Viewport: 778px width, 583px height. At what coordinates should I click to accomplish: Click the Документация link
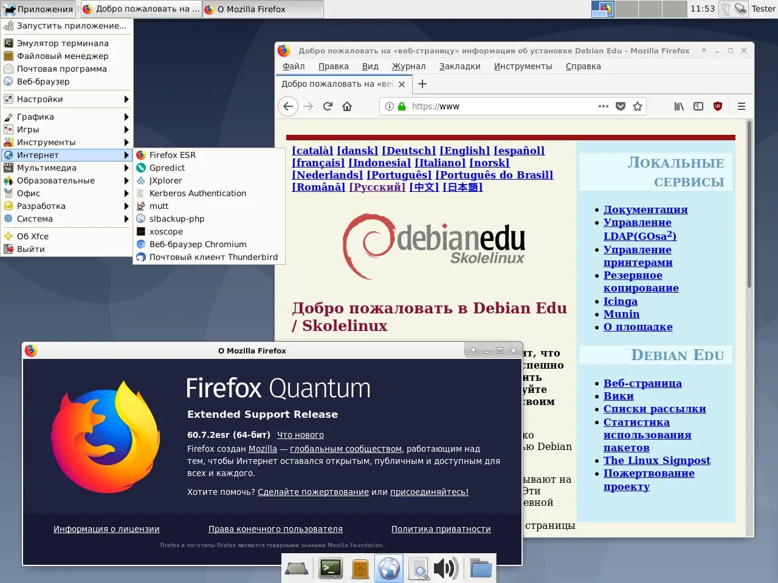click(645, 210)
